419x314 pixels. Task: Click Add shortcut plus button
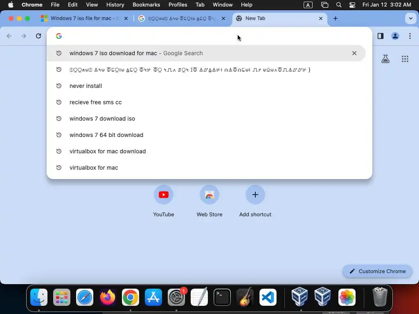(x=255, y=195)
